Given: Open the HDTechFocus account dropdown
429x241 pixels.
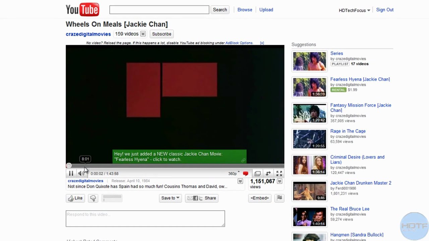Looking at the screenshot, I should click(354, 10).
